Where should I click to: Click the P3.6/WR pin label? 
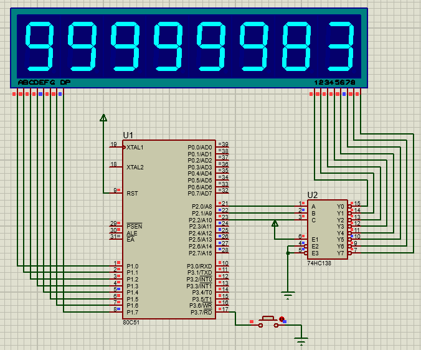click(x=201, y=305)
